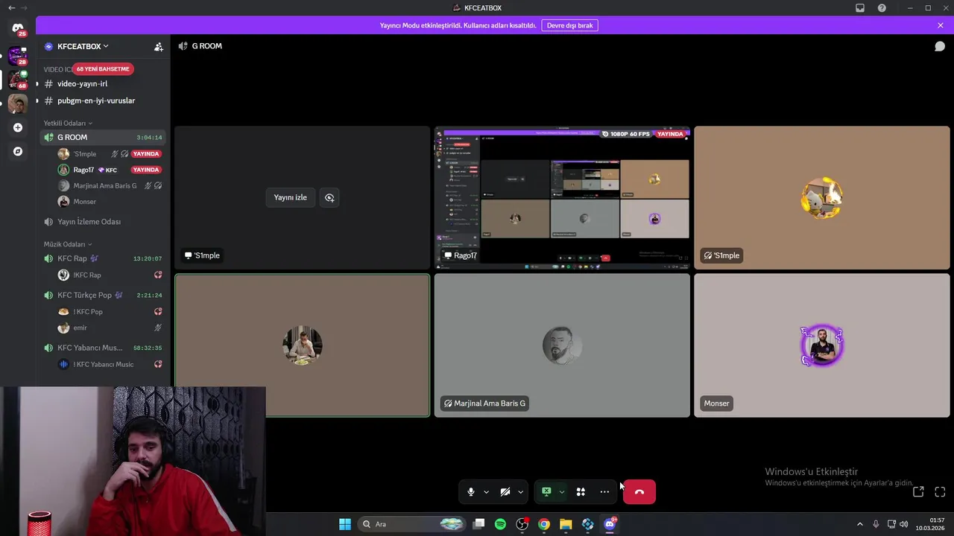Enter full screen with the corner-brackets icon
Viewport: 954px width, 536px height.
[940, 491]
